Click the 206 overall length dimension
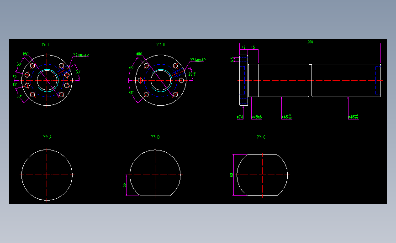 click(x=310, y=42)
